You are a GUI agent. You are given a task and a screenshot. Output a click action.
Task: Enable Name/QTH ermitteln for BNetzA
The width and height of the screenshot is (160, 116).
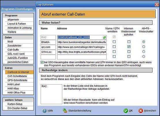[x=114, y=42]
